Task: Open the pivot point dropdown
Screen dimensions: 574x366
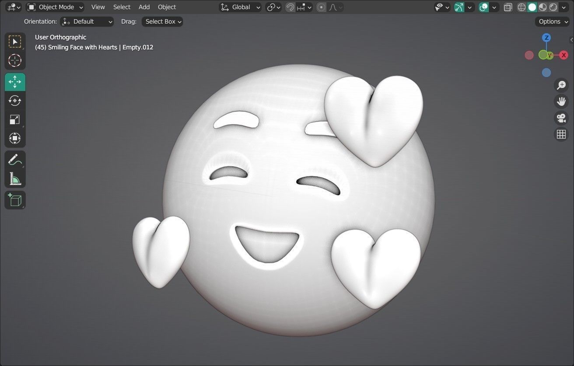Action: click(273, 7)
